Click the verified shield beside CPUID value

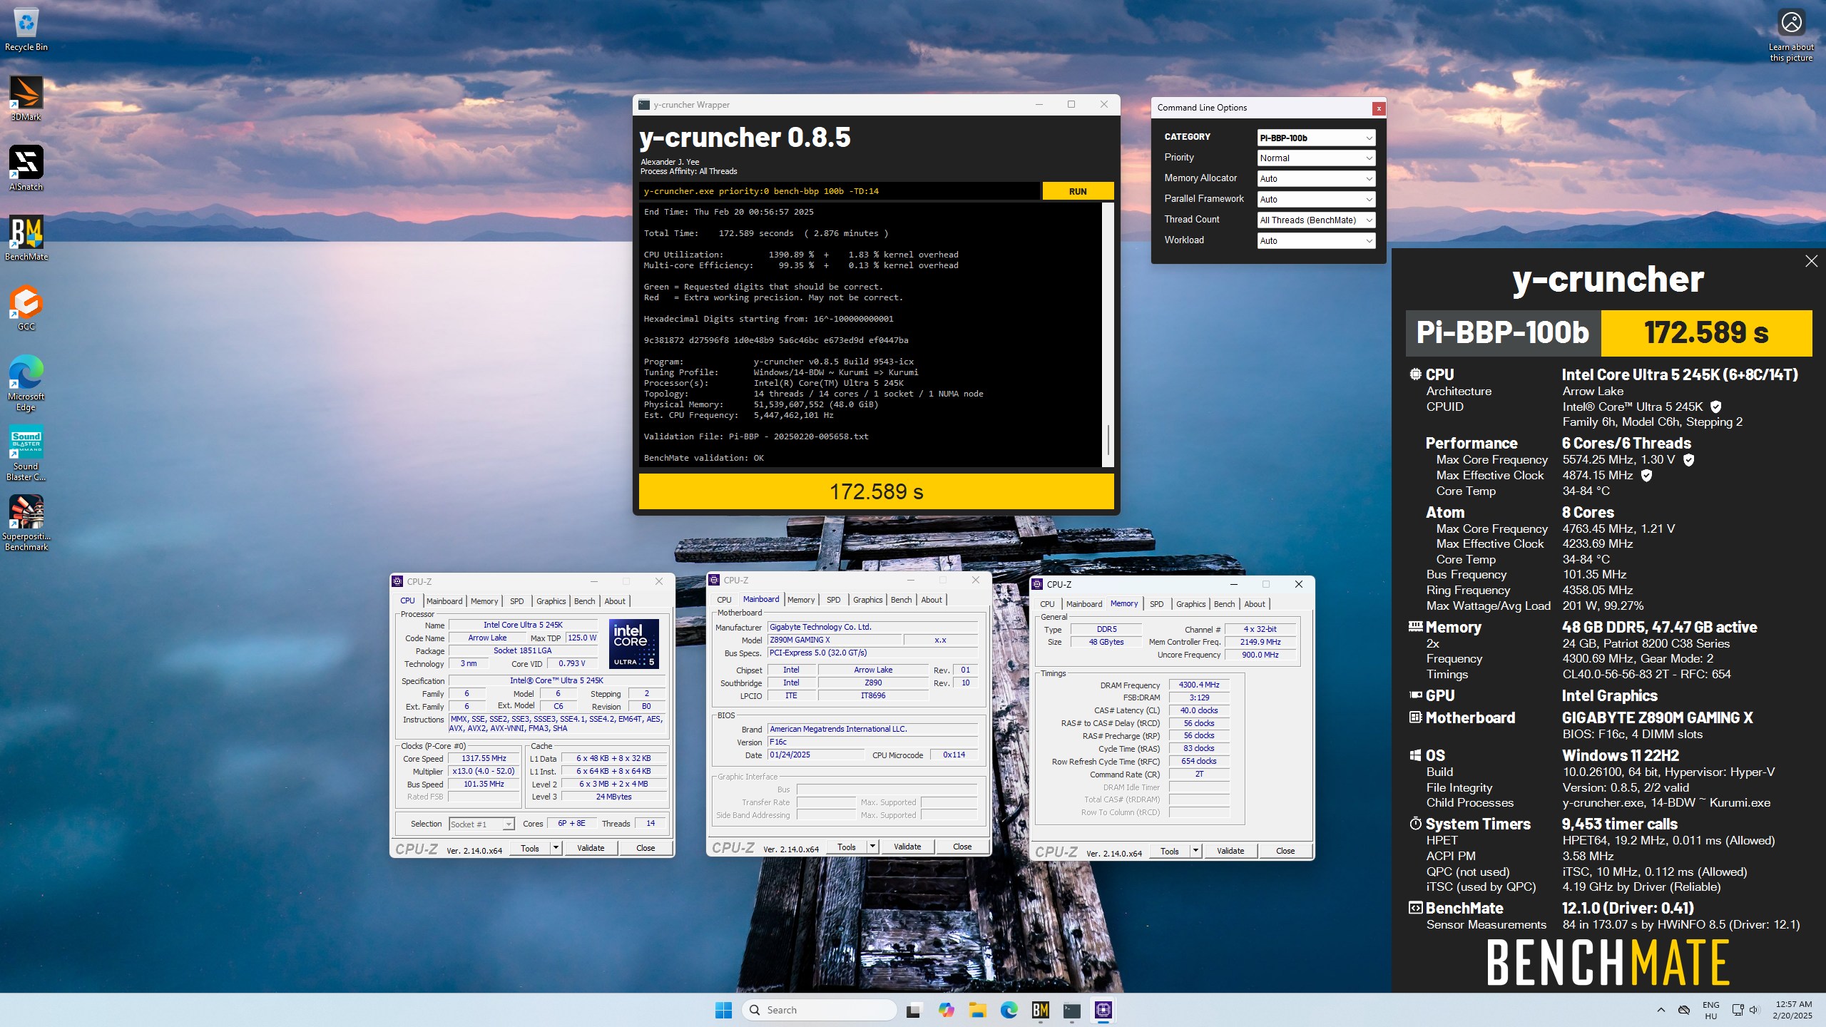click(x=1716, y=407)
